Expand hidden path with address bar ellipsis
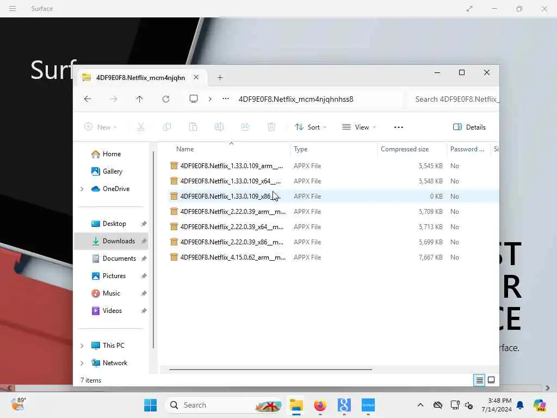Viewport: 557px width, 418px height. point(226,99)
